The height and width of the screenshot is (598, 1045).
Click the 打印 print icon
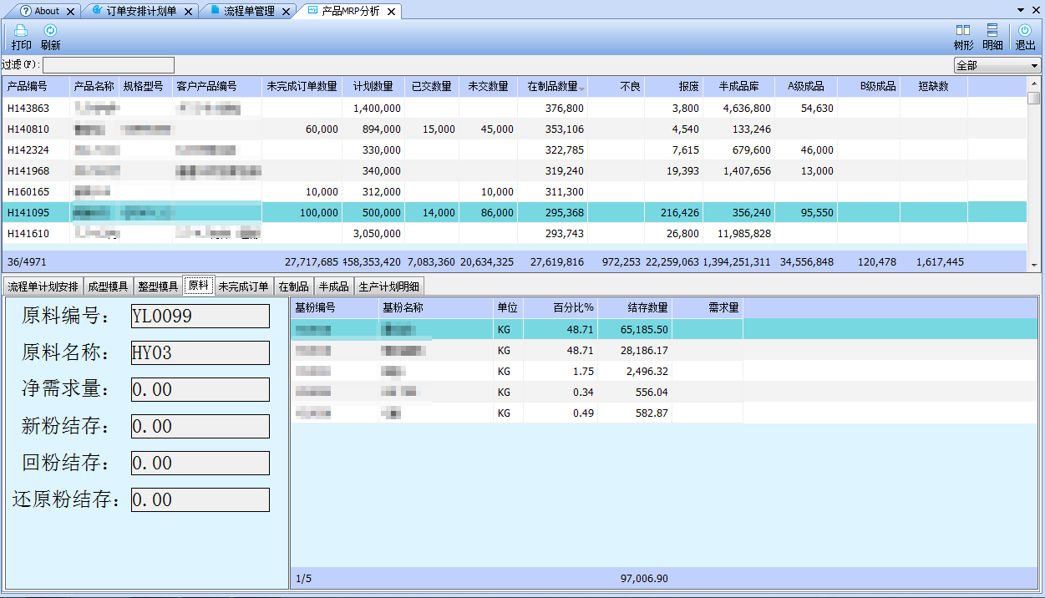[x=21, y=32]
